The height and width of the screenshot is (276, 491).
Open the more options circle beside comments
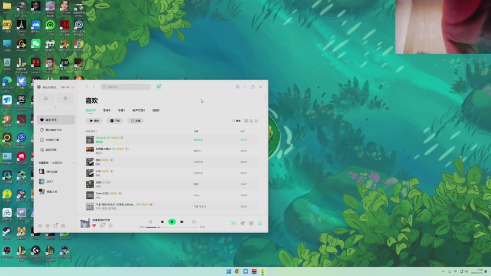tap(110, 226)
